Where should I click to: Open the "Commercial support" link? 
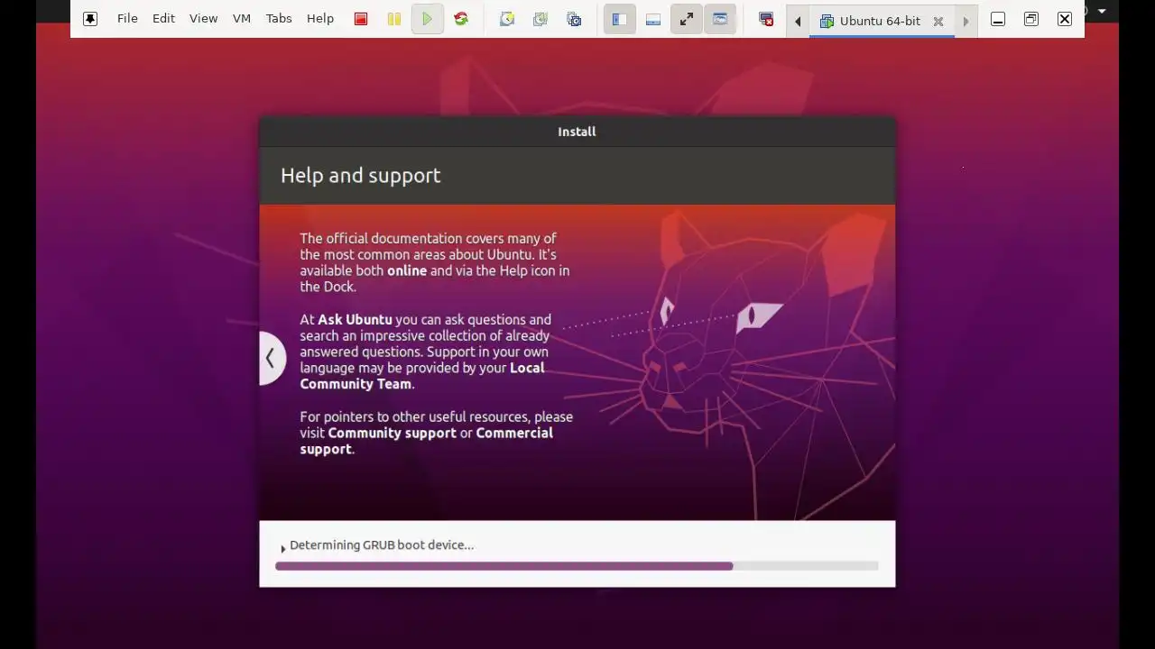point(514,433)
